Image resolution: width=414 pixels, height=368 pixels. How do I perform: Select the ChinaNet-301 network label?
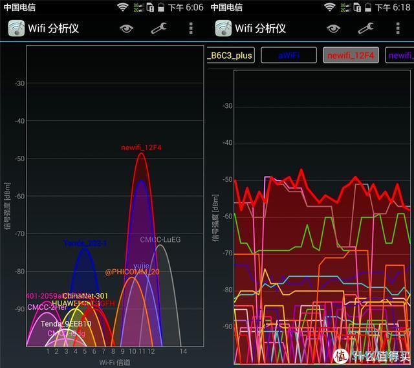tap(85, 296)
